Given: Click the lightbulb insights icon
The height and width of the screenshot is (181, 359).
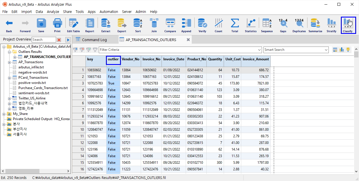Looking at the screenshot, I should click(x=348, y=50).
